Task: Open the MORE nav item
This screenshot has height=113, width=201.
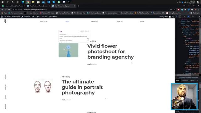Action: (x=142, y=21)
